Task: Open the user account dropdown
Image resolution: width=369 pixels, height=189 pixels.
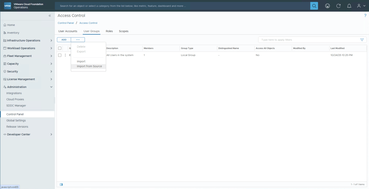Action: tap(361, 6)
